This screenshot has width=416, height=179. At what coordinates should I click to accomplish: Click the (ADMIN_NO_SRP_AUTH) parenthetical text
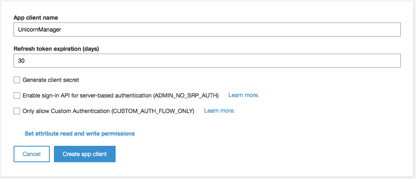(186, 95)
